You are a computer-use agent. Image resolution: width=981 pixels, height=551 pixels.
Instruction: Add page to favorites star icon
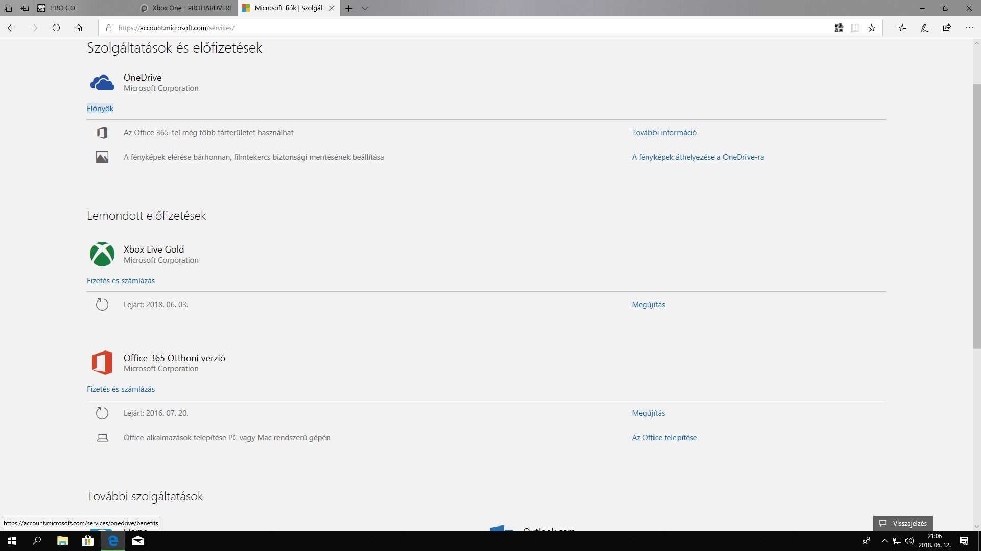click(x=872, y=28)
